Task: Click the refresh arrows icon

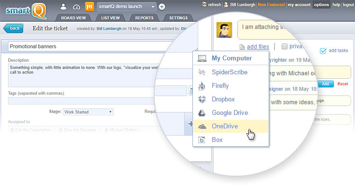Action: (x=204, y=4)
